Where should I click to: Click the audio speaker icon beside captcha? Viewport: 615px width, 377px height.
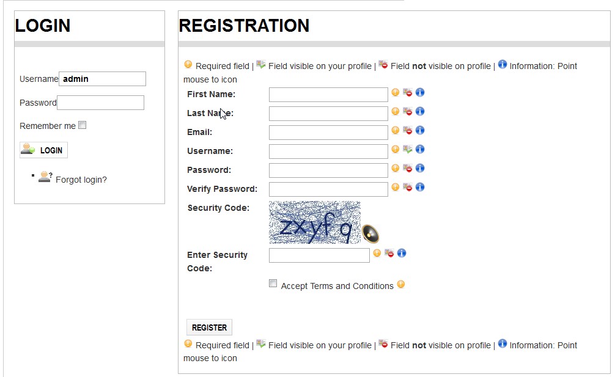pyautogui.click(x=370, y=233)
